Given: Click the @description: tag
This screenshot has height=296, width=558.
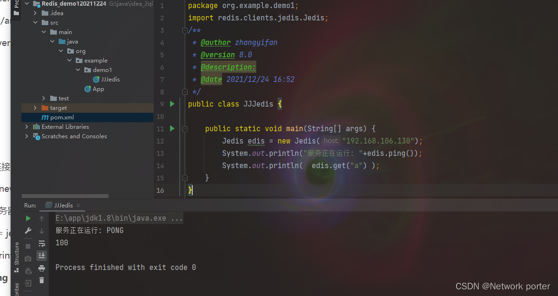Looking at the screenshot, I should [x=228, y=67].
